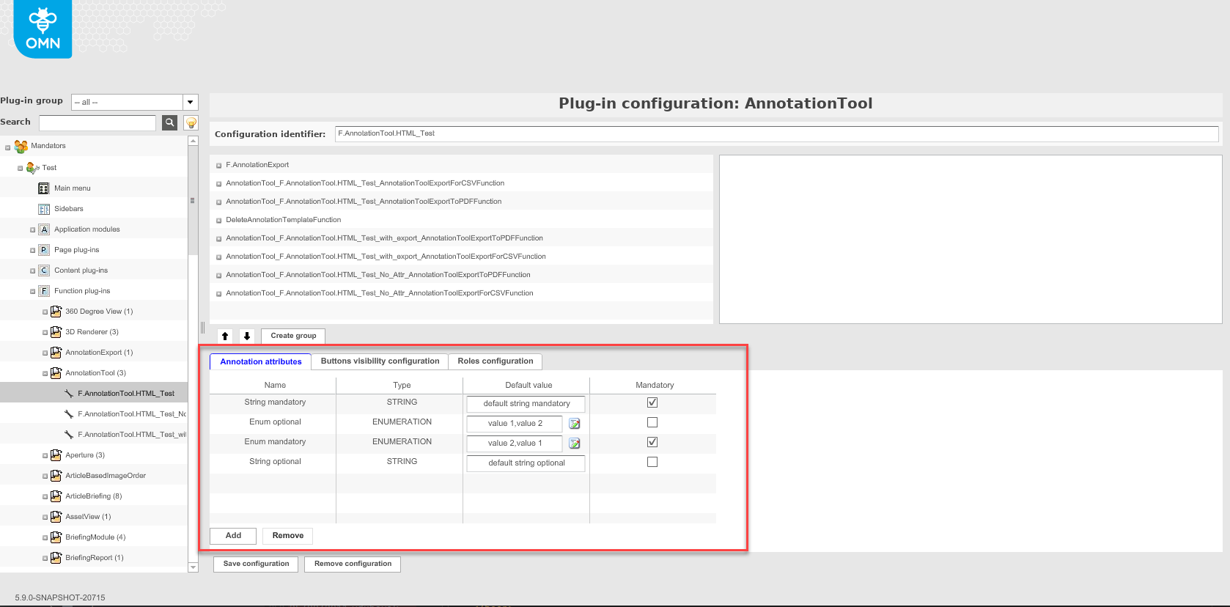Move selected function up with arrow button

coord(225,336)
